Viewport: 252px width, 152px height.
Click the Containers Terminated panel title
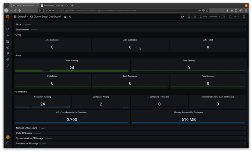point(159,97)
